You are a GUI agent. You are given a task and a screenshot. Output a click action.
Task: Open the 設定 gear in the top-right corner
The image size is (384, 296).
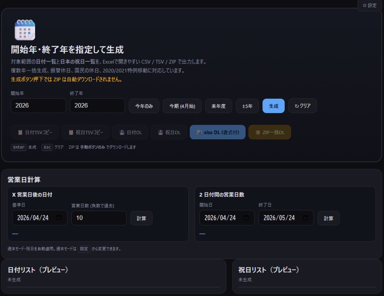click(369, 5)
